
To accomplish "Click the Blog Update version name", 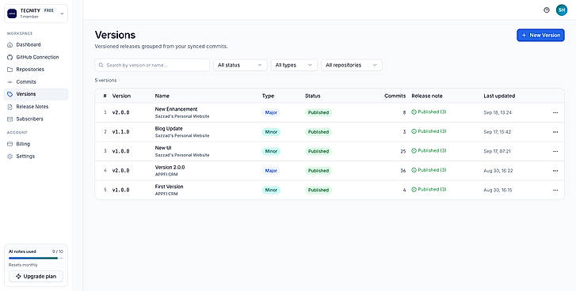I will 169,129.
